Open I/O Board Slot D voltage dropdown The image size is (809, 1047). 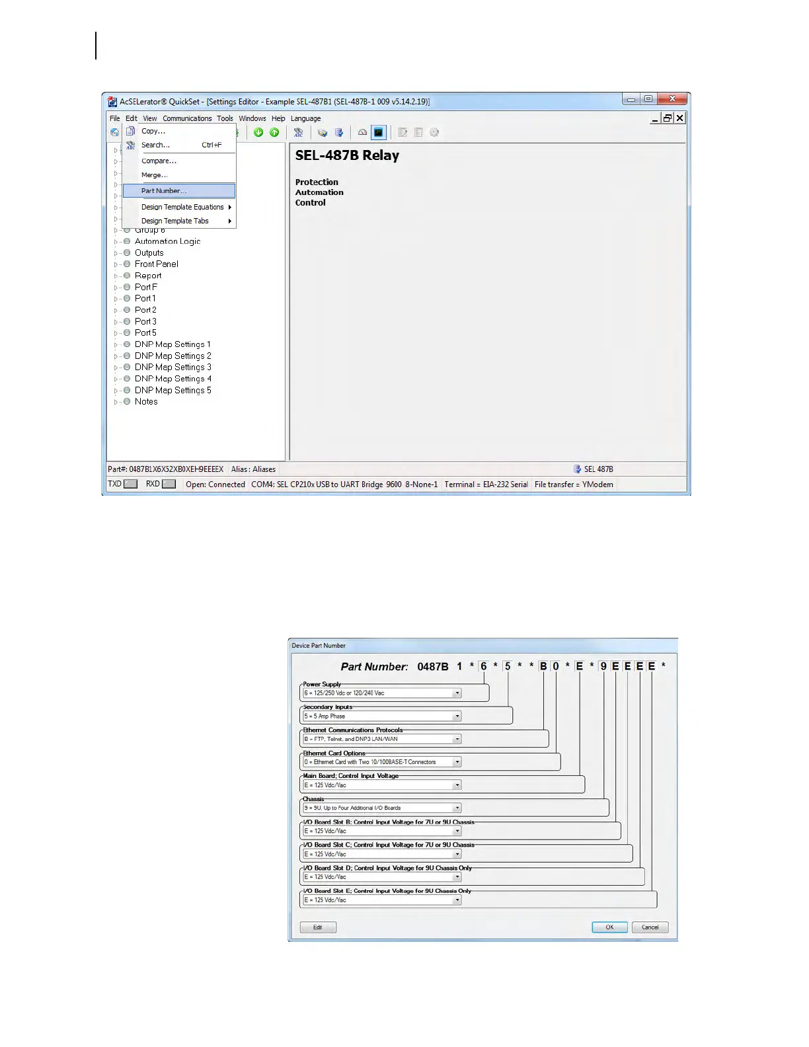click(x=457, y=877)
